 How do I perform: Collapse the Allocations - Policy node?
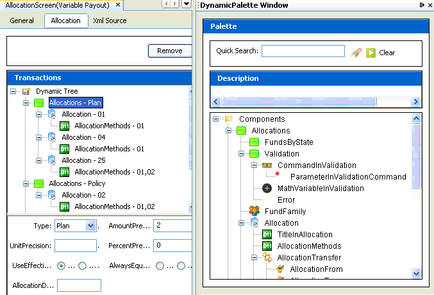[x=26, y=183]
